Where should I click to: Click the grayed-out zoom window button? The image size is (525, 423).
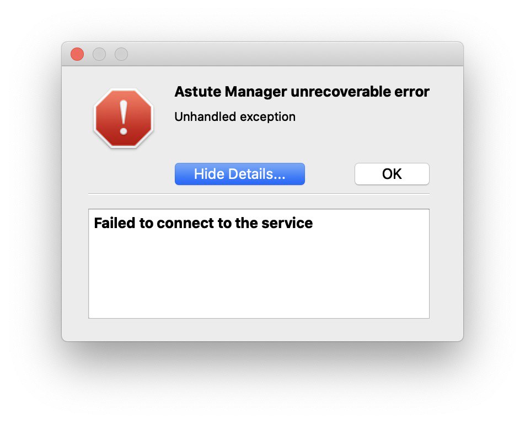click(121, 54)
